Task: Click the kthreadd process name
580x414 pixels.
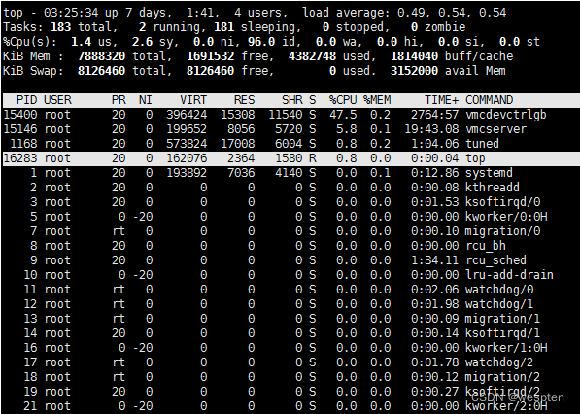Action: coord(493,188)
